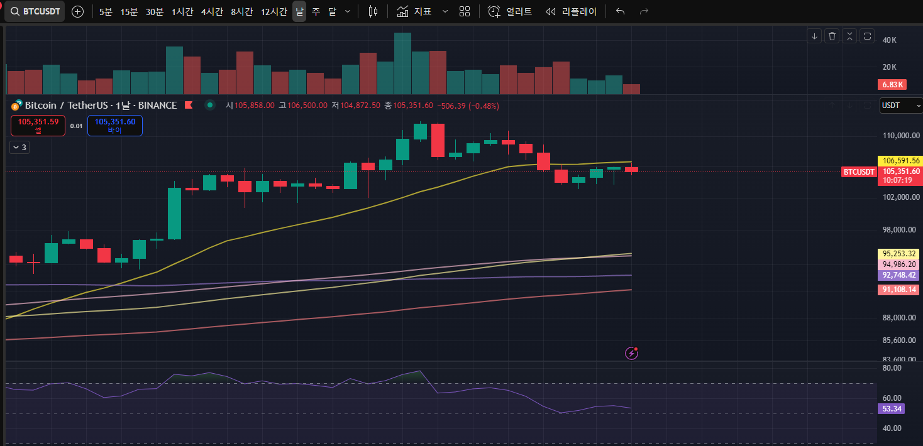
Task: Maximize the volume pane
Action: tap(868, 36)
